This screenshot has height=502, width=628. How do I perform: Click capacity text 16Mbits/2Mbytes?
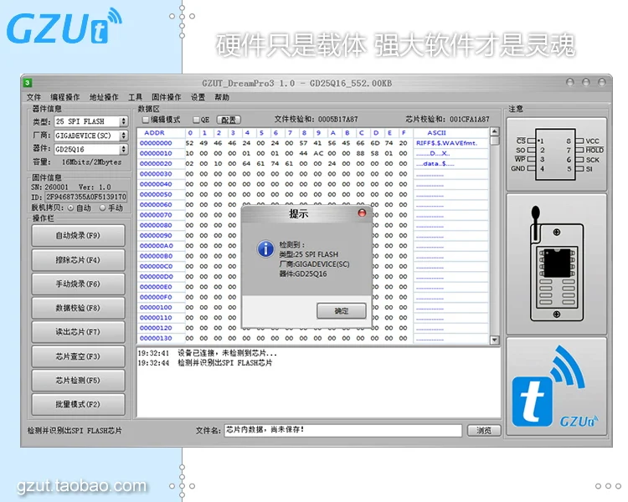click(91, 162)
